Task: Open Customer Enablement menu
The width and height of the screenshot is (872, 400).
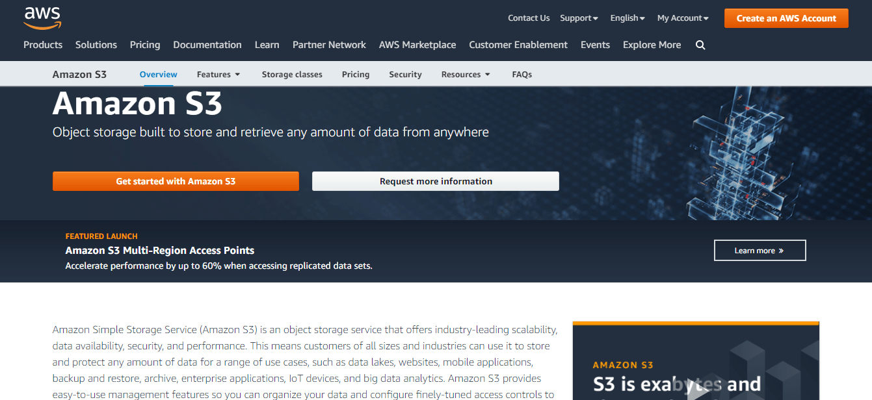Action: point(518,45)
